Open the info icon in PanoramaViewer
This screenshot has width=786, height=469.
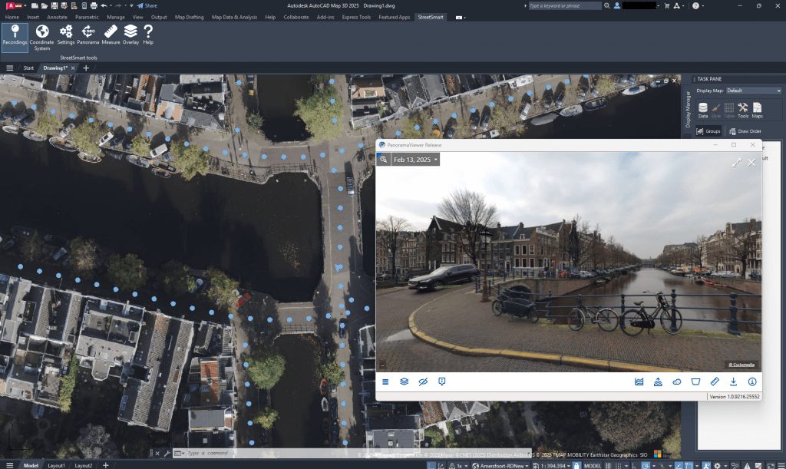coord(752,381)
